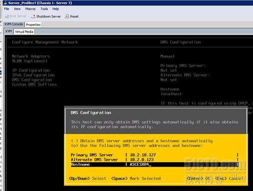Click Custom DNS Suffixes entry

tap(34, 85)
